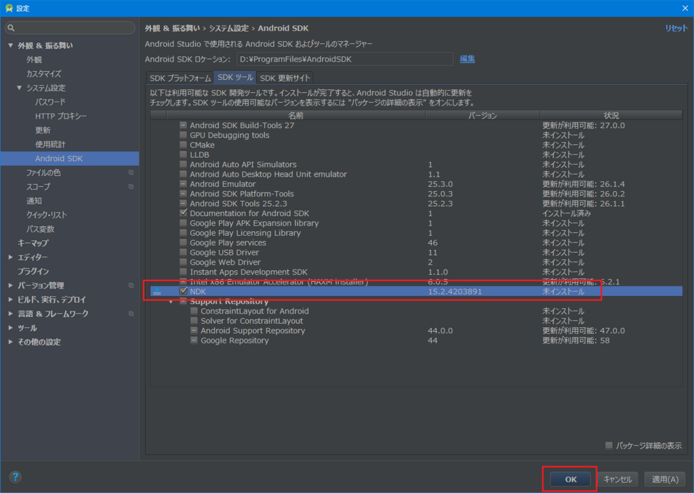The height and width of the screenshot is (493, 694).
Task: Select Instant Apps Development SDK row
Action: click(x=416, y=272)
